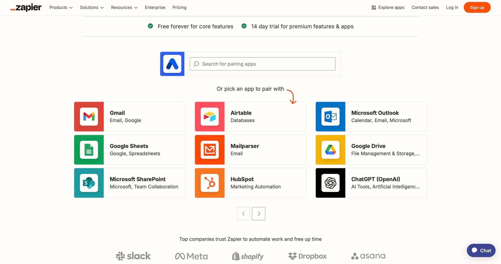The width and height of the screenshot is (501, 264).
Task: Expand the Resources menu
Action: [124, 7]
